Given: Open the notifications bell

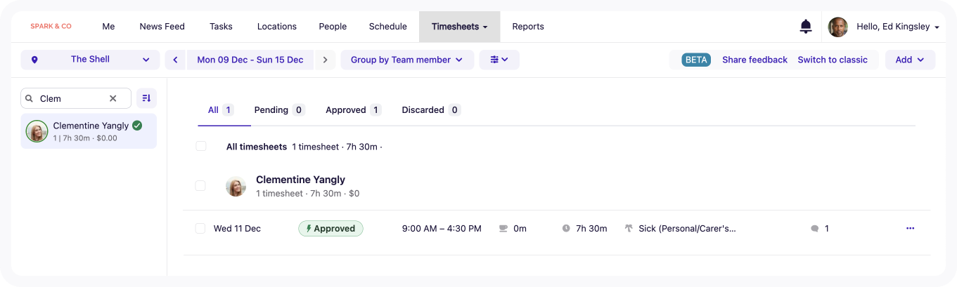Looking at the screenshot, I should click(806, 27).
